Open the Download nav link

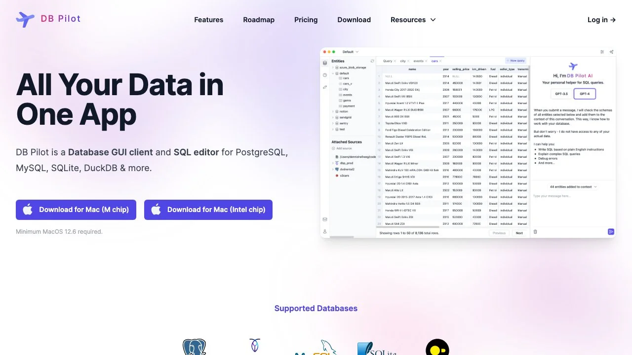coord(354,20)
